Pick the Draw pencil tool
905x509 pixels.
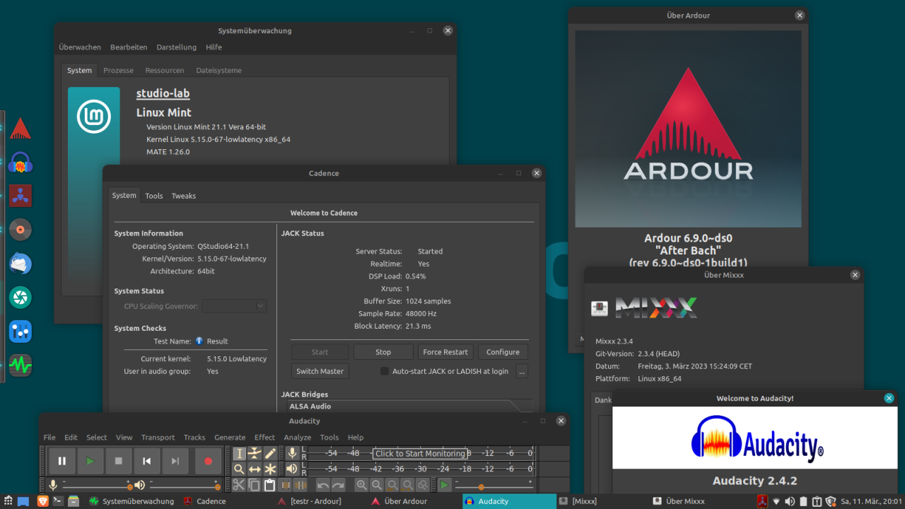[x=270, y=453]
